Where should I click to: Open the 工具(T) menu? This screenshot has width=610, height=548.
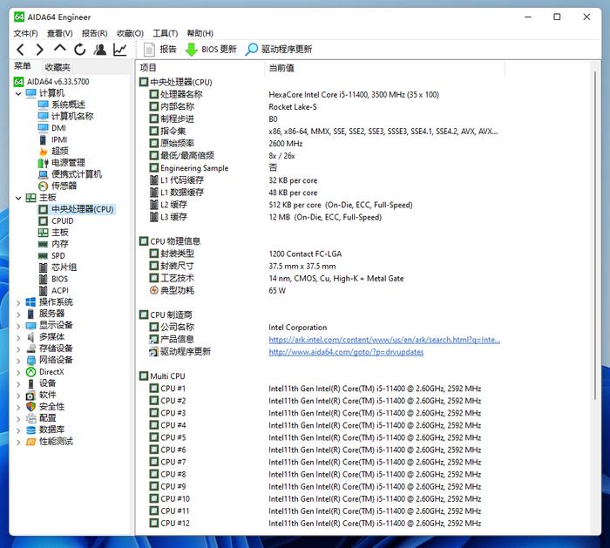[165, 33]
